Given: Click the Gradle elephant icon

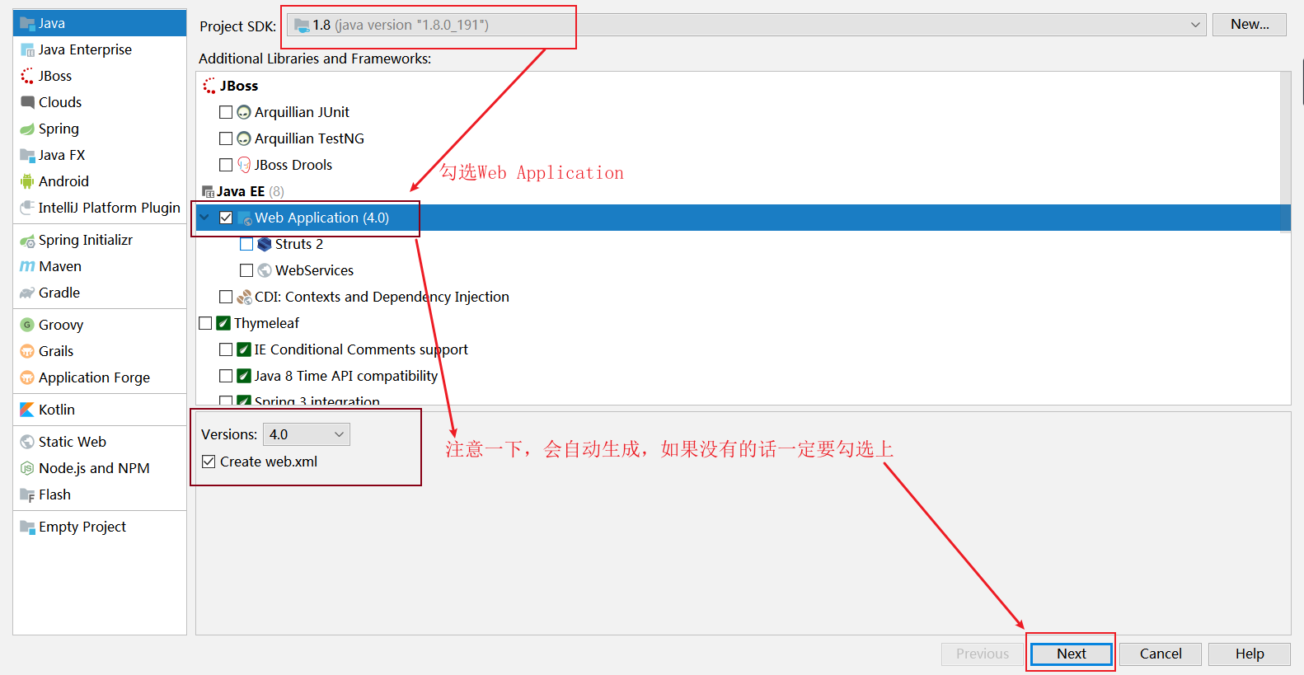Looking at the screenshot, I should [27, 293].
